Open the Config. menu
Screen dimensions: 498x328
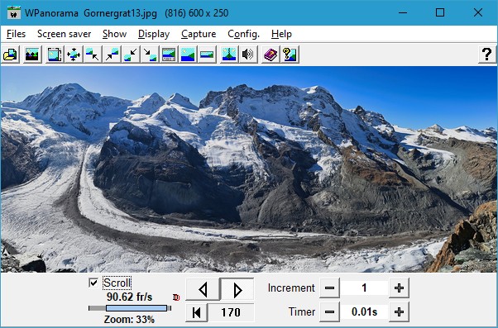pyautogui.click(x=243, y=34)
